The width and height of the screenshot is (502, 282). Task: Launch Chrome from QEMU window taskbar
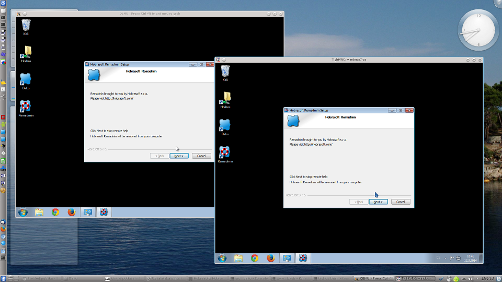(x=55, y=213)
